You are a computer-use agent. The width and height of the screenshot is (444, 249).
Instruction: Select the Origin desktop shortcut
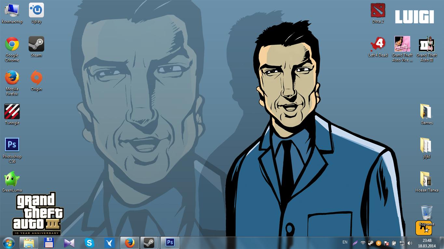point(36,81)
